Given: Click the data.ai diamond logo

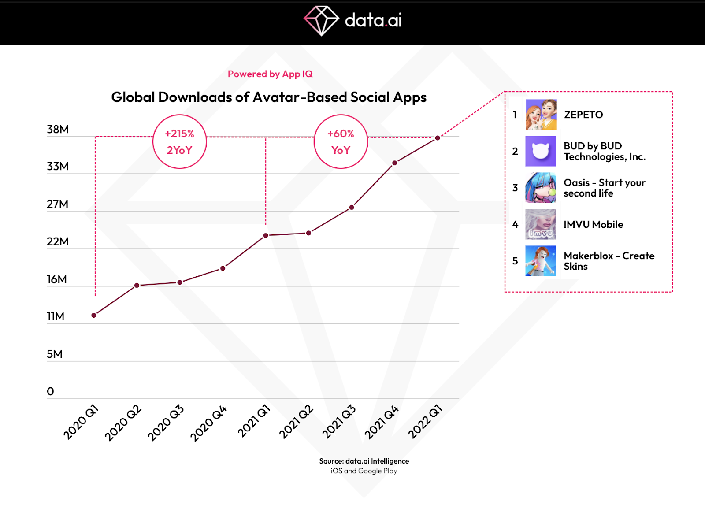Looking at the screenshot, I should [321, 21].
